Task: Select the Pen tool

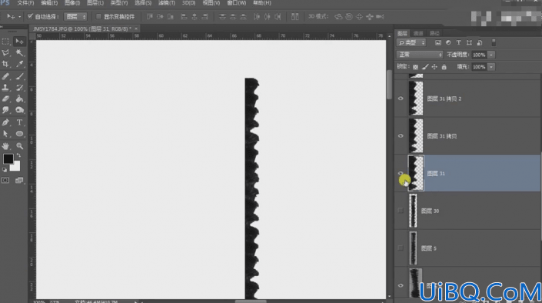Action: tap(5, 122)
